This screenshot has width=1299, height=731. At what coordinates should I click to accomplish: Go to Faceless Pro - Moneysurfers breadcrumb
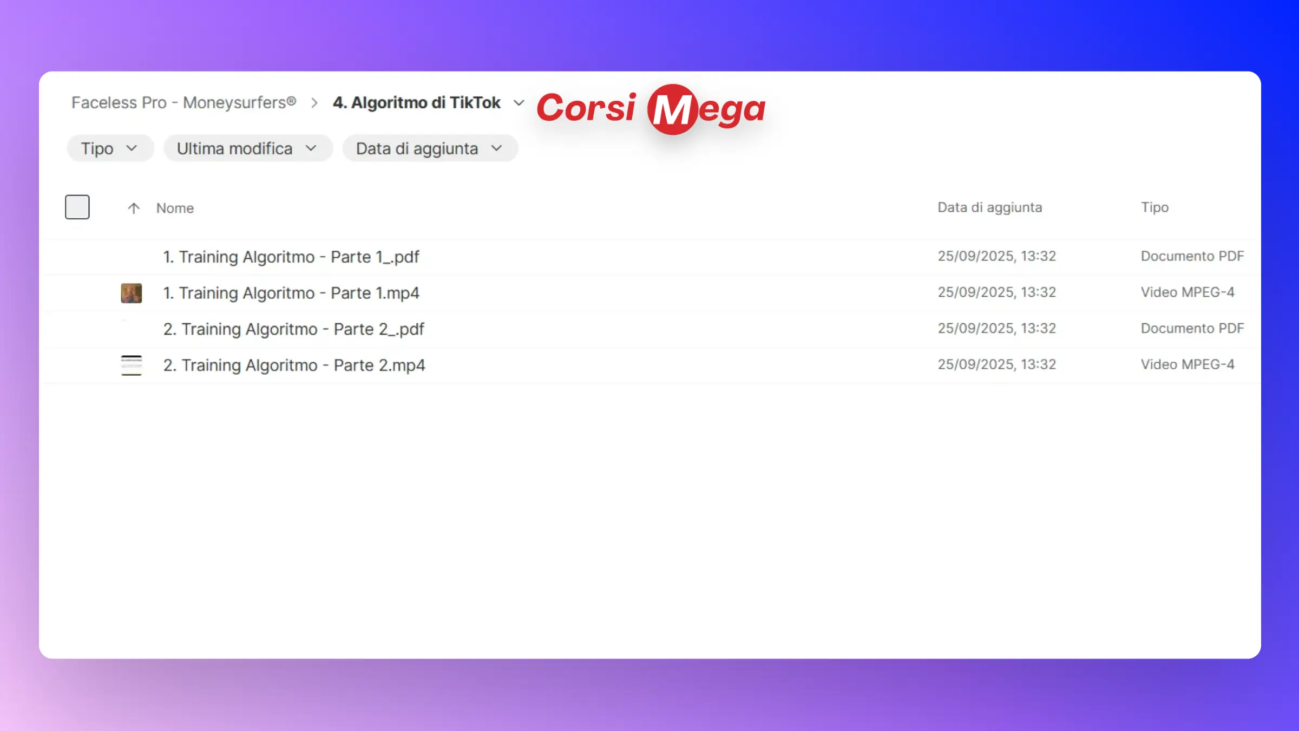point(183,102)
